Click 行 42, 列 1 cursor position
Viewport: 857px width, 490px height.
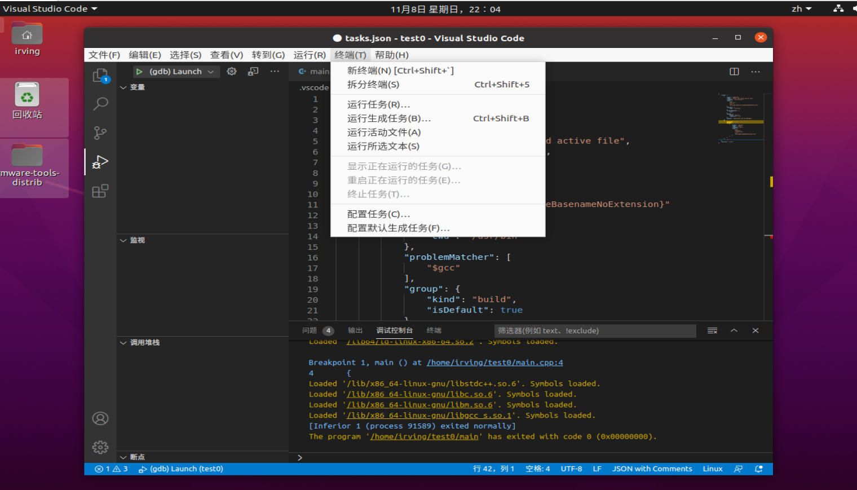click(x=493, y=469)
